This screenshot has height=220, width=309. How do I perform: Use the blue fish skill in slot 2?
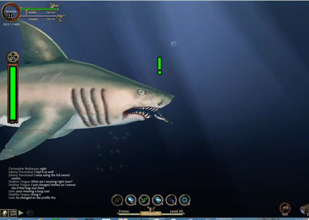[x=131, y=200]
